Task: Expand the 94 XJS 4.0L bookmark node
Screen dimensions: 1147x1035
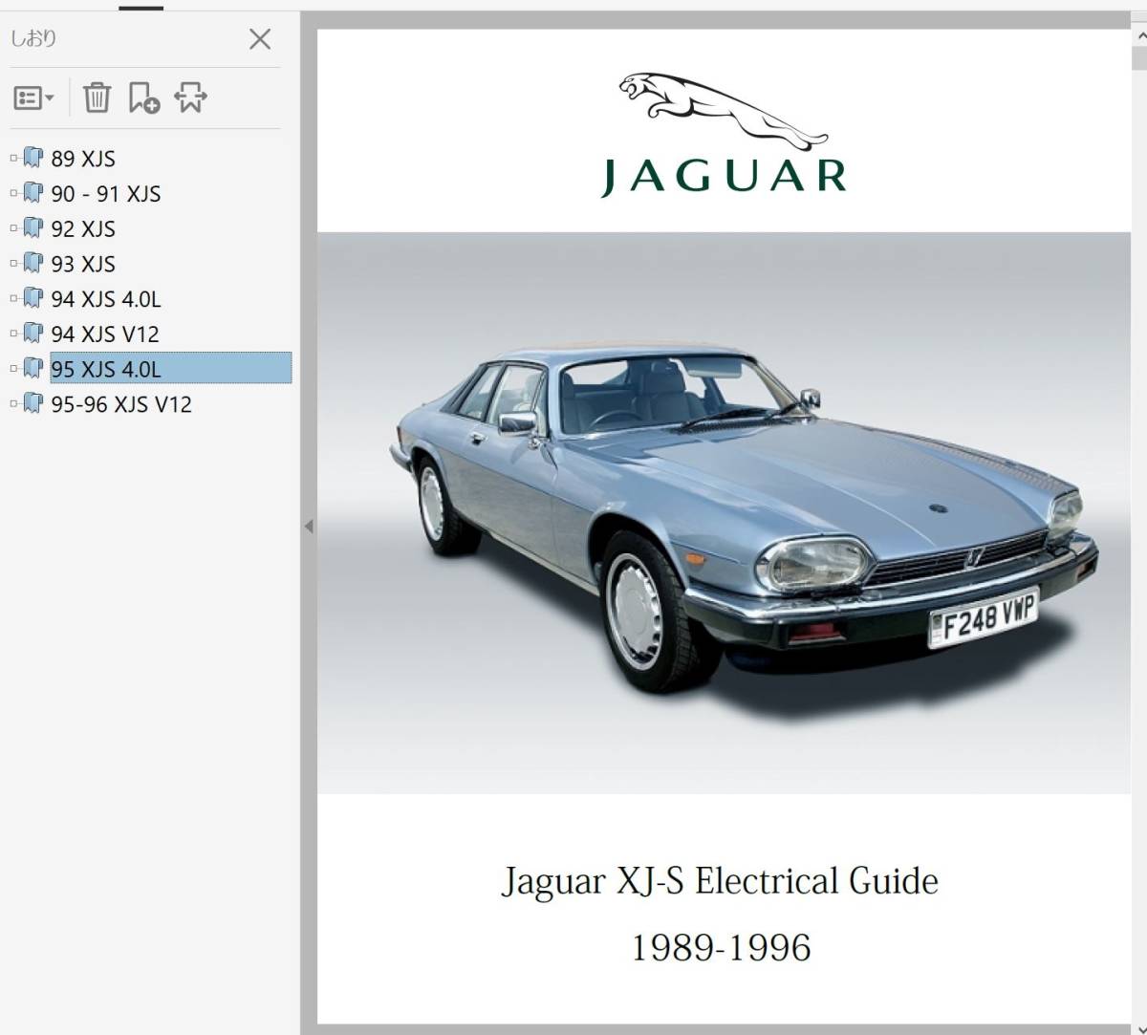Action: click(13, 298)
